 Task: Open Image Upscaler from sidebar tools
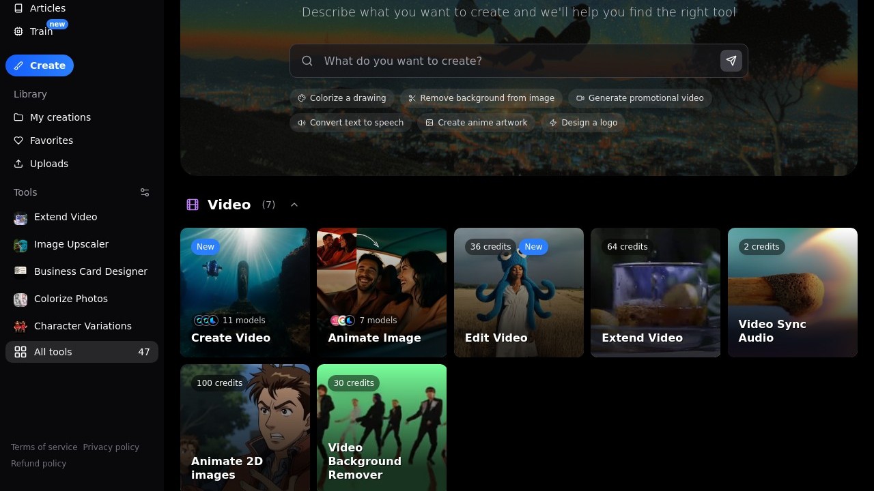tap(71, 244)
